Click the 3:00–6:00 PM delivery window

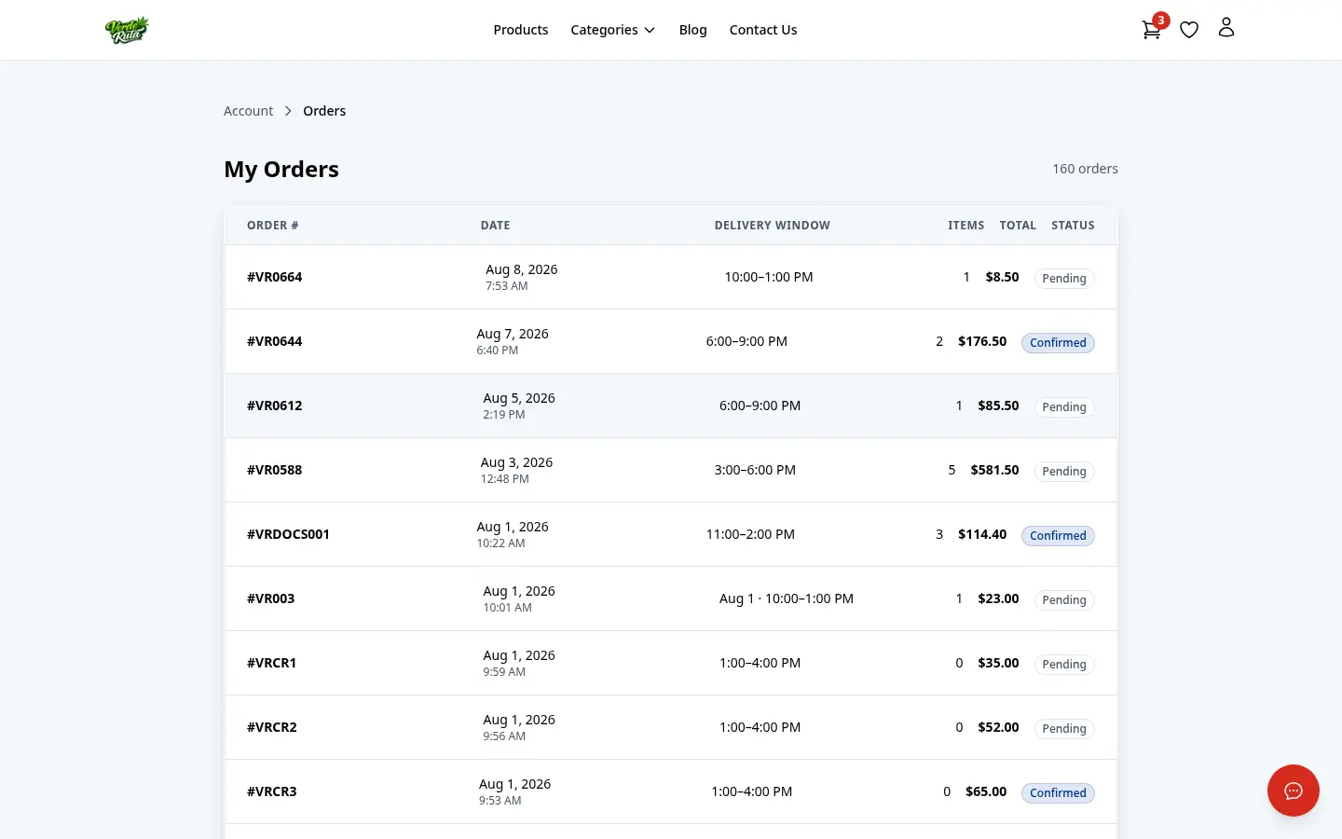tap(755, 470)
